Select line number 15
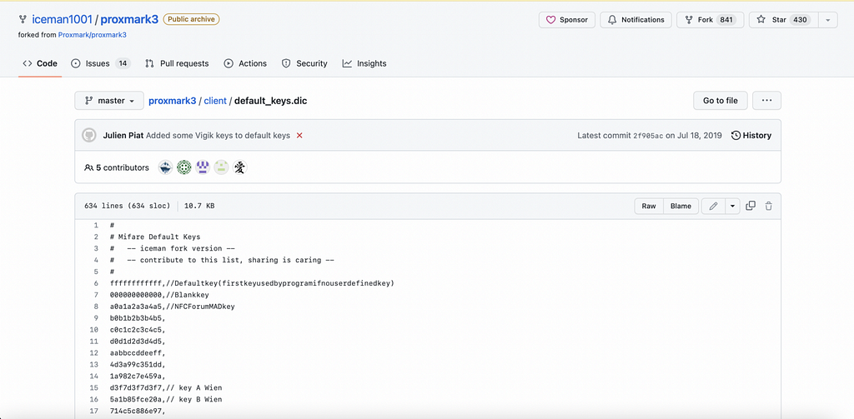Viewport: 854px width, 419px height. click(95, 388)
